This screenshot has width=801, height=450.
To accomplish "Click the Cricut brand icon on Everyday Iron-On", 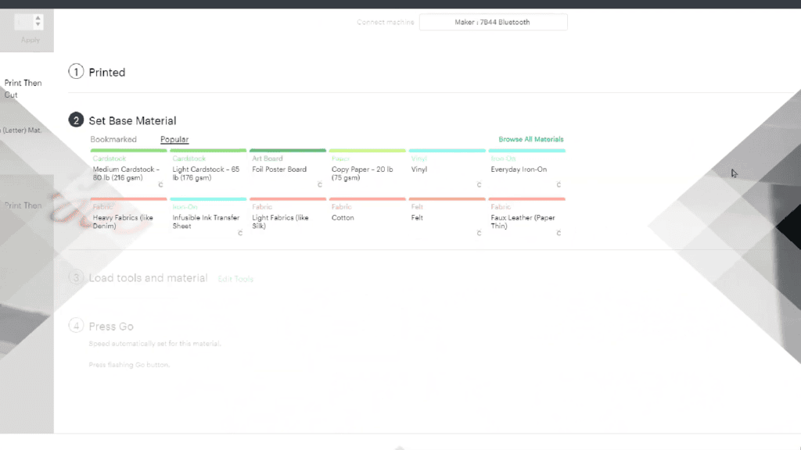I will 559,184.
